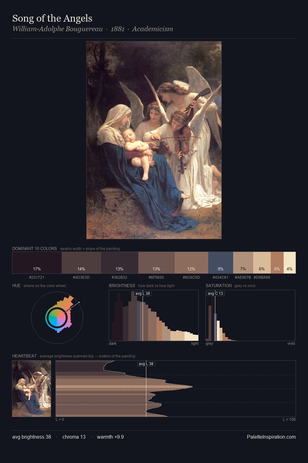Click 'warmth +9.9' in the footer
308x463 pixels.
click(110, 437)
